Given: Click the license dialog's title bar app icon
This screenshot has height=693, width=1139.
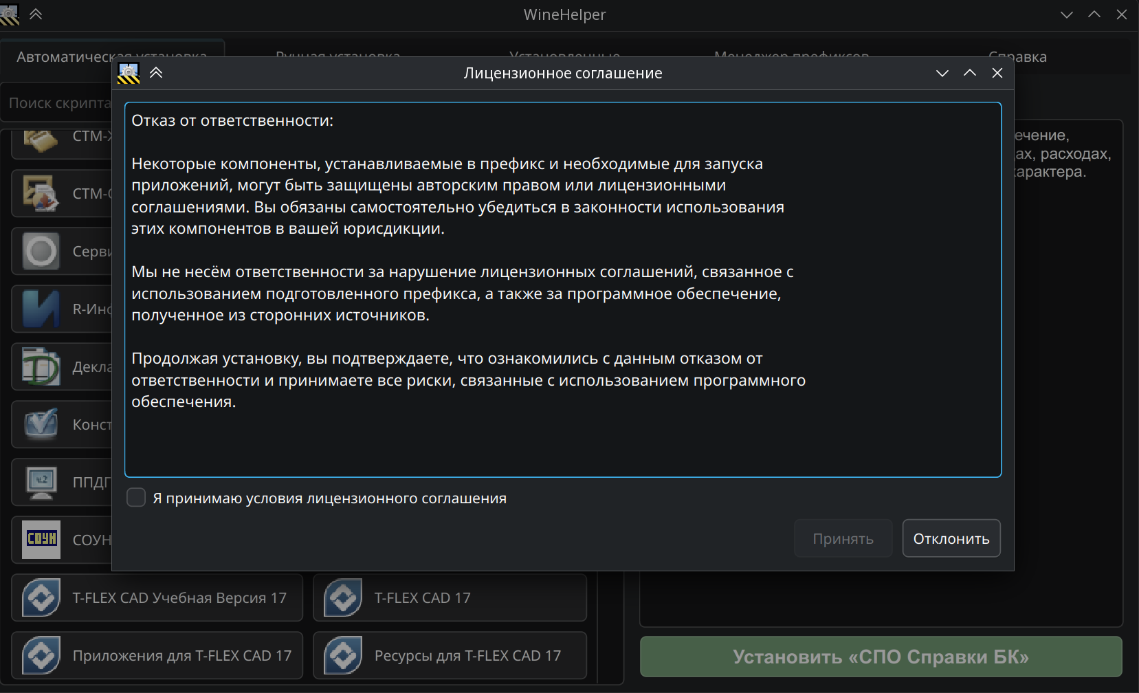Looking at the screenshot, I should point(129,73).
